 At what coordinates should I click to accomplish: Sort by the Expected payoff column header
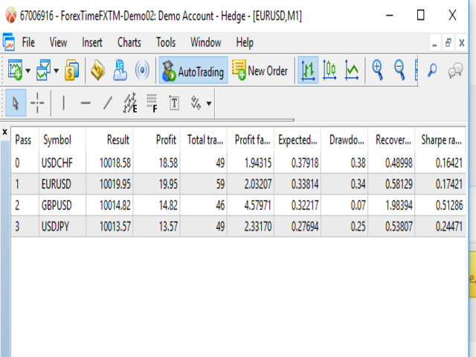[x=297, y=140]
